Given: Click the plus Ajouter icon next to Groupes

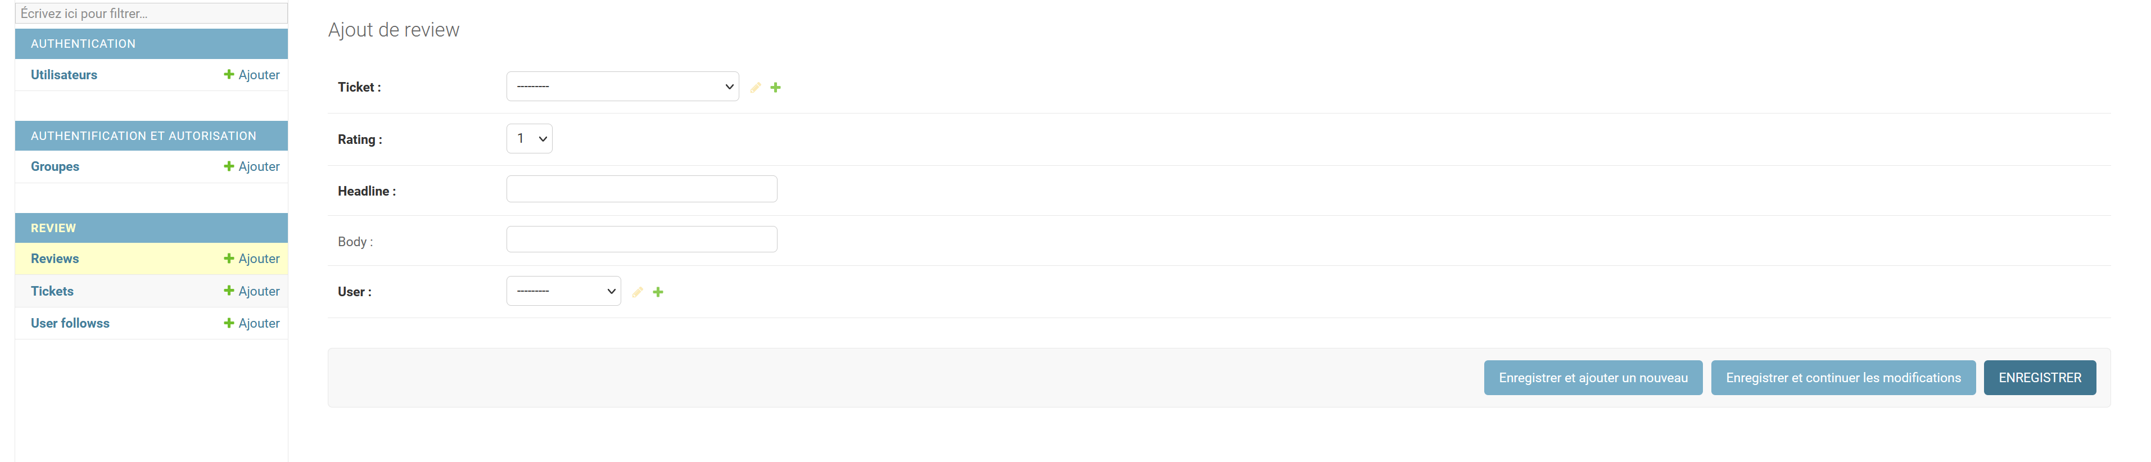Looking at the screenshot, I should coord(251,166).
